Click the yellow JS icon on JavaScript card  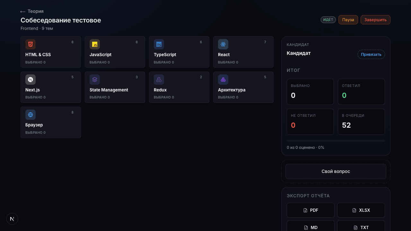point(95,44)
